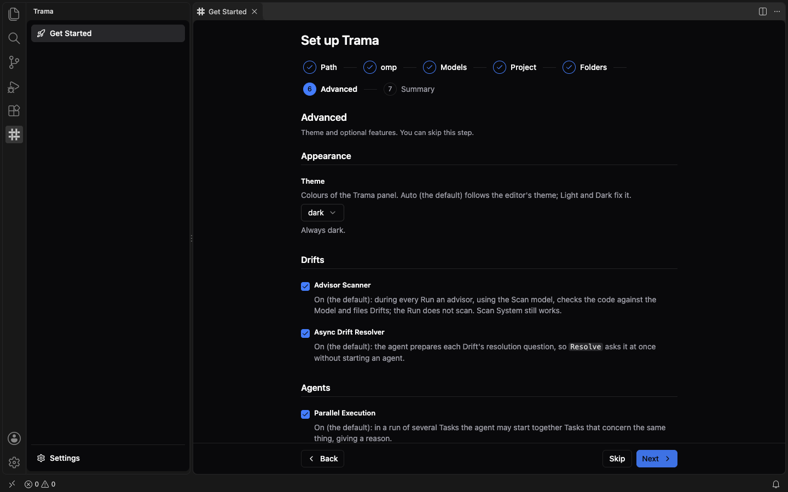The width and height of the screenshot is (788, 492).
Task: Click the 'Resolve' code label
Action: [586, 347]
